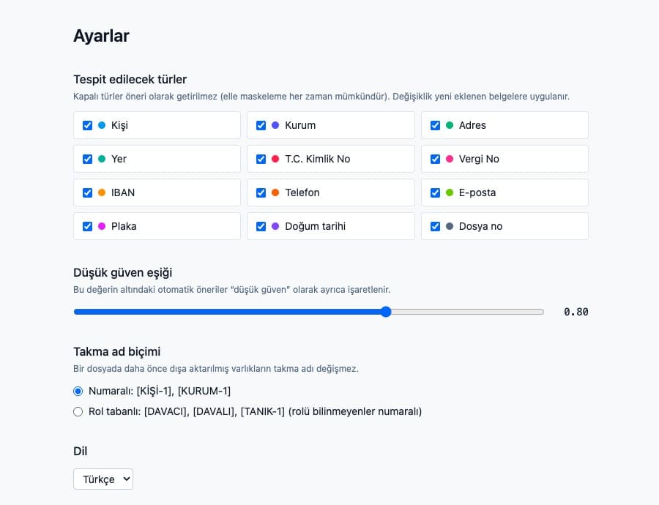659x505 pixels.
Task: Choose the Rol tabanlı alias format
Action: [78, 412]
